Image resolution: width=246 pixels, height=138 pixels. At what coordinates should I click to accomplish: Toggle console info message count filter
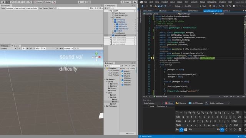coord(91,8)
